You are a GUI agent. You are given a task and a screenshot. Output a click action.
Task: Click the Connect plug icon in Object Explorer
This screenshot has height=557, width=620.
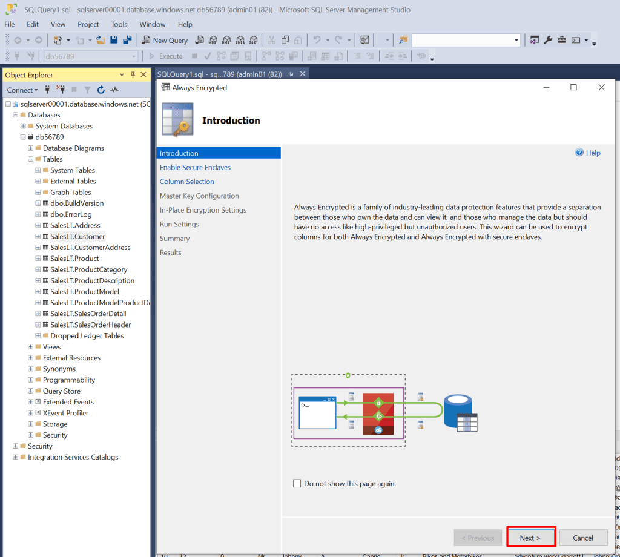(x=48, y=90)
